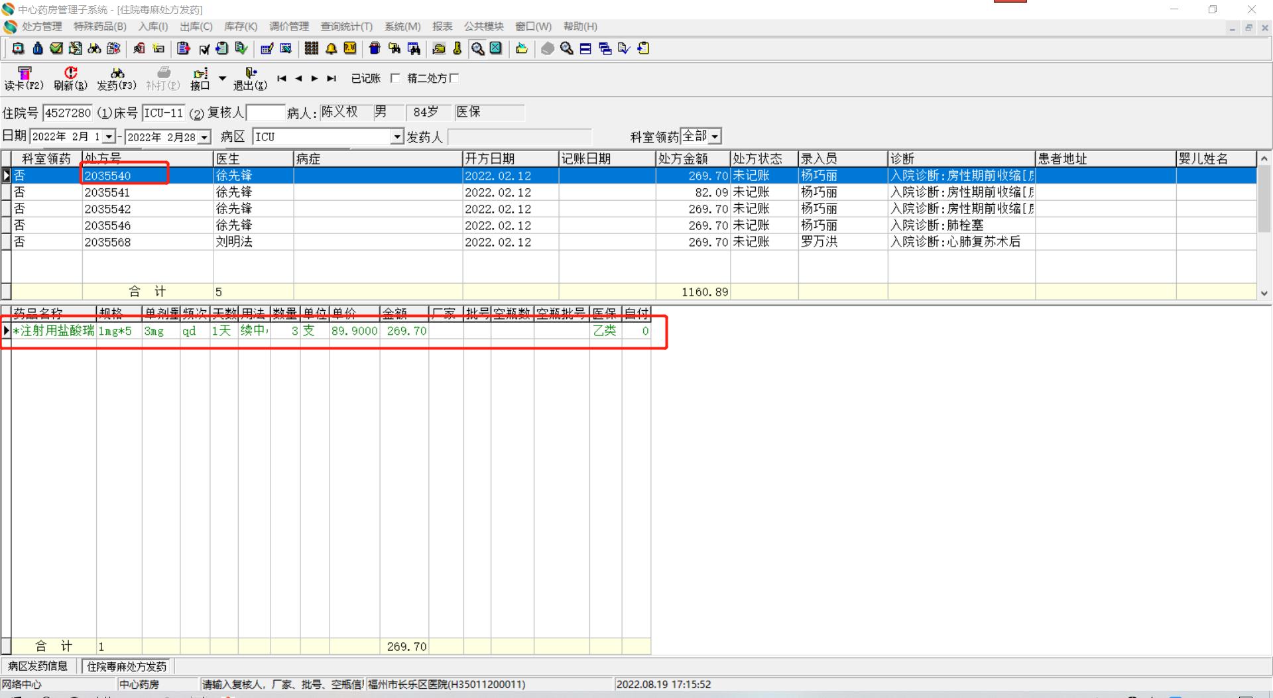Click the blue medicine bottle toolbar icon
The height and width of the screenshot is (698, 1273).
[38, 48]
